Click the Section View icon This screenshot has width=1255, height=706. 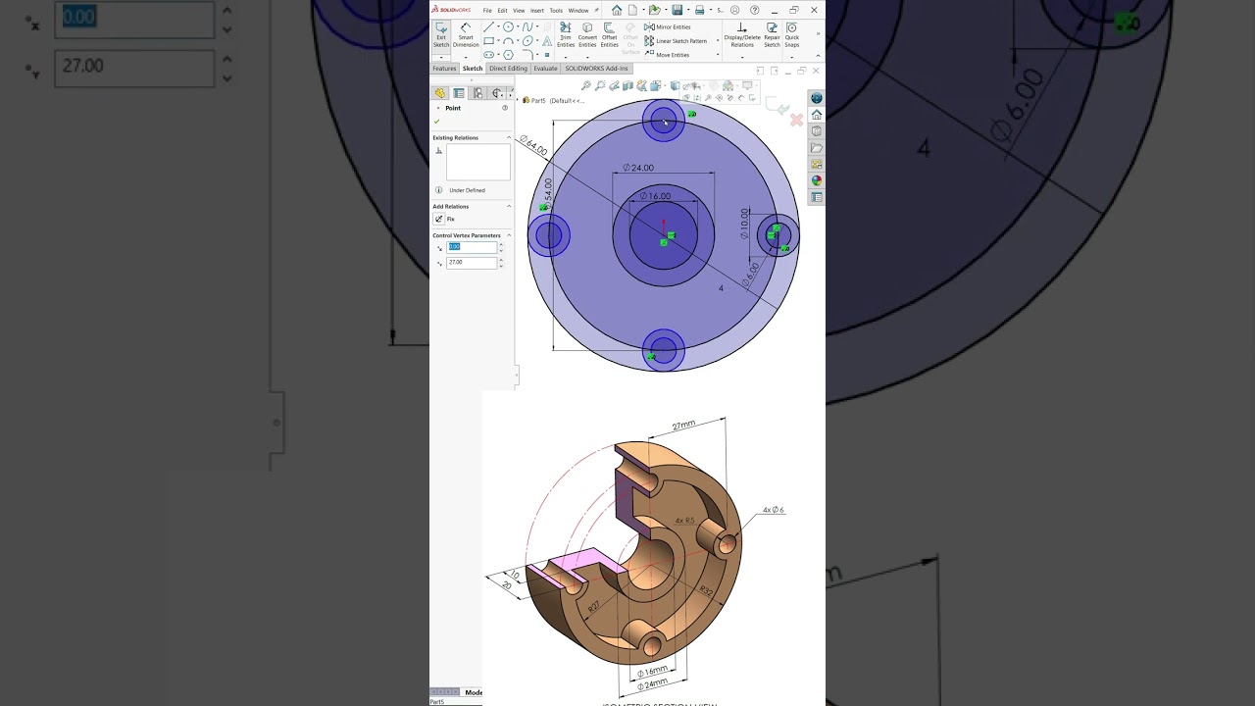[x=627, y=85]
